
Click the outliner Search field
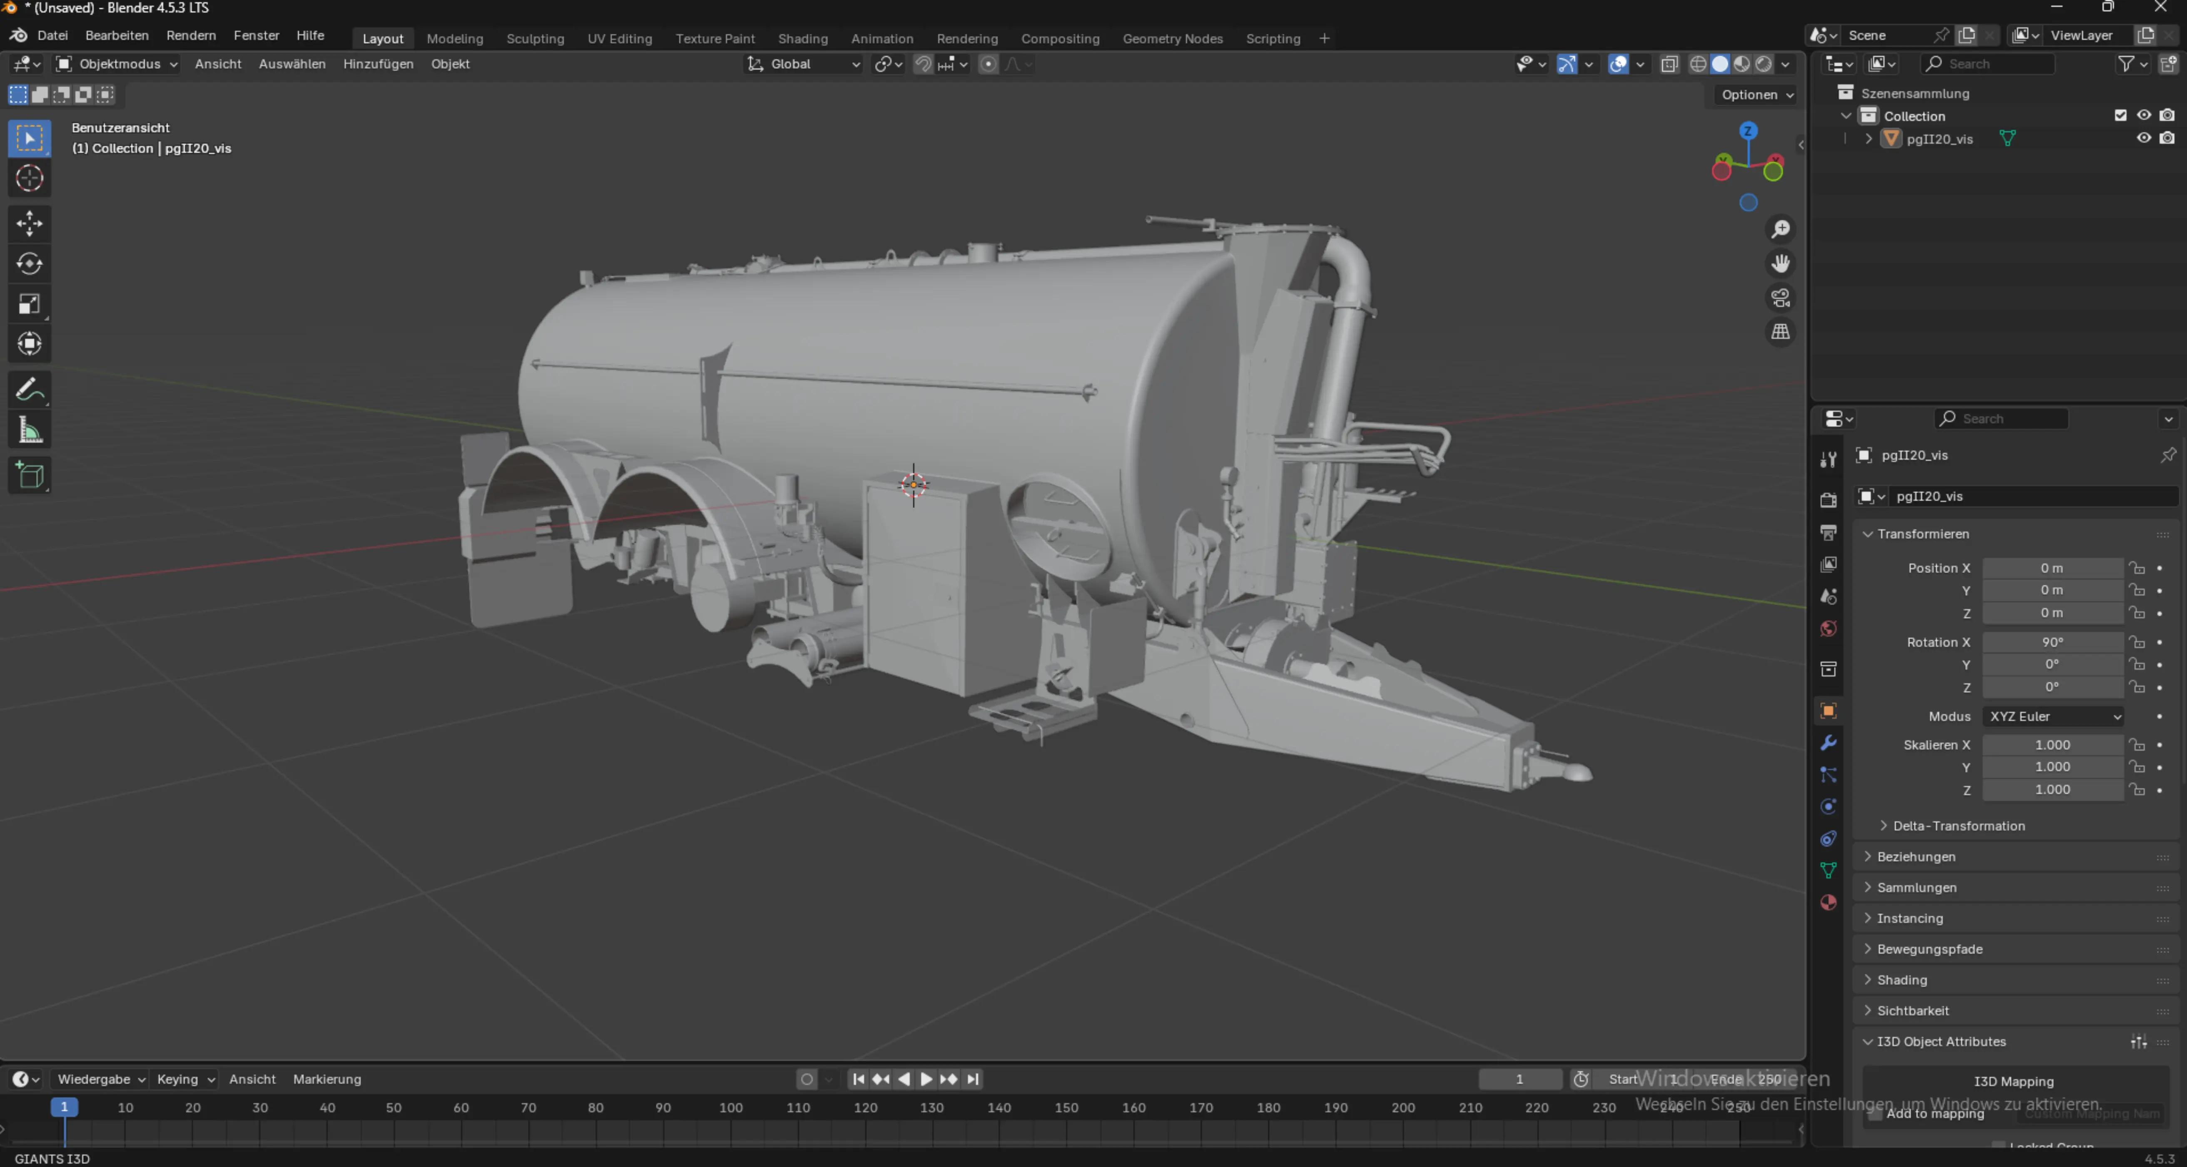(x=1988, y=64)
